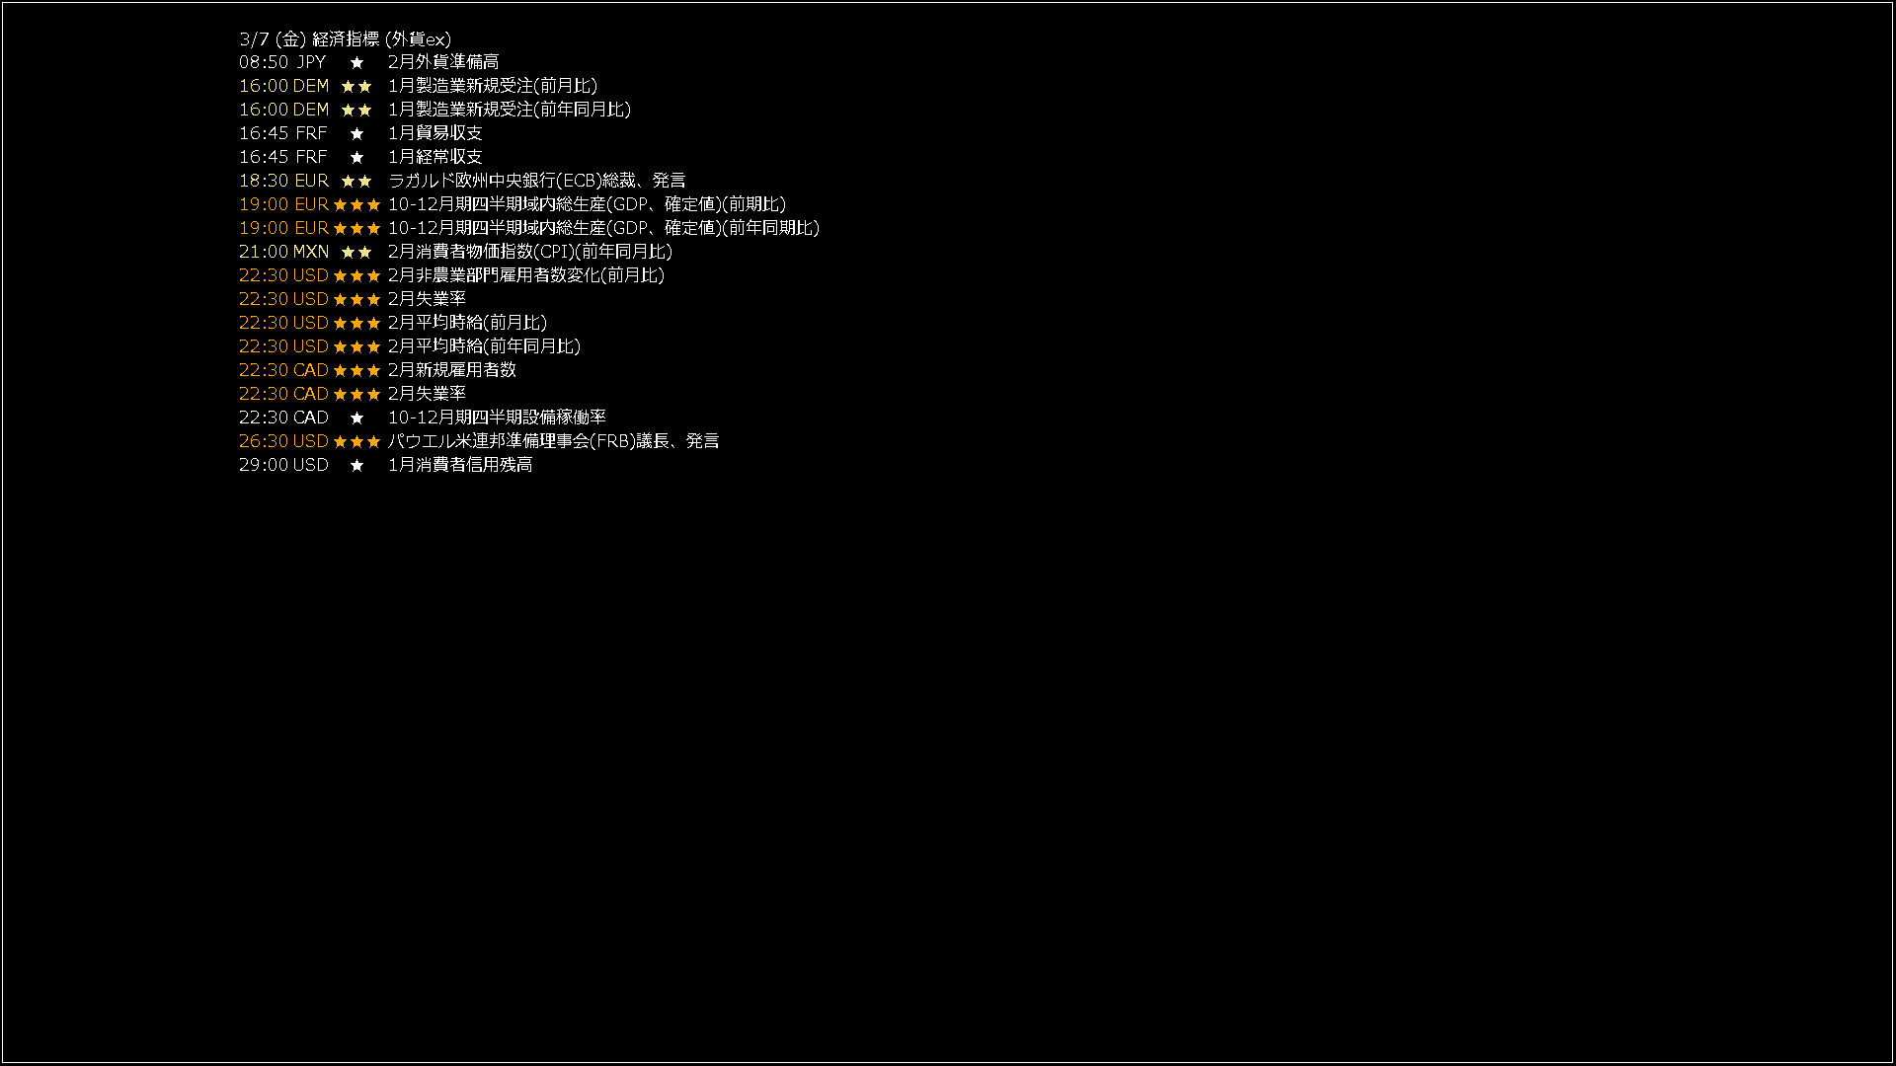Click the stars beside 平均時給(前年同月比)

click(356, 346)
